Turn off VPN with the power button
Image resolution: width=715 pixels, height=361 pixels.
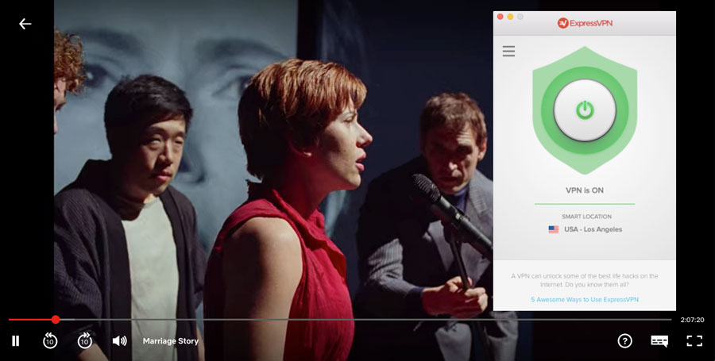coord(585,110)
